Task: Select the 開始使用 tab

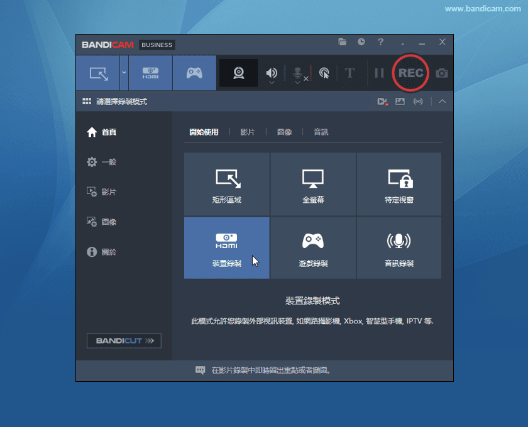Action: click(x=204, y=132)
